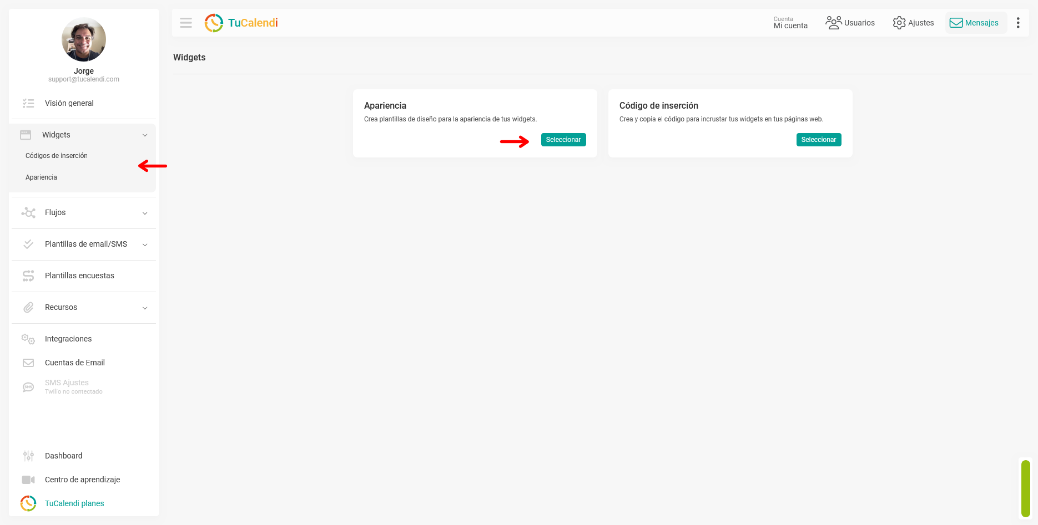
Task: Click the Recursos paperclip icon
Action: coord(28,307)
